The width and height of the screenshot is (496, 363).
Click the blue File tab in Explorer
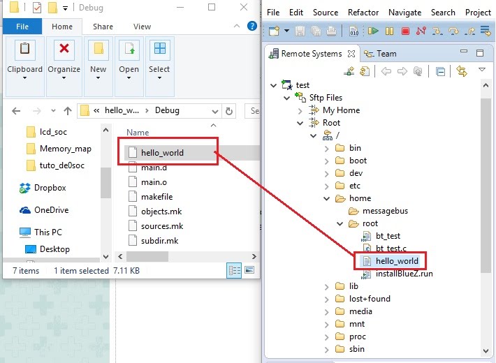[x=22, y=27]
